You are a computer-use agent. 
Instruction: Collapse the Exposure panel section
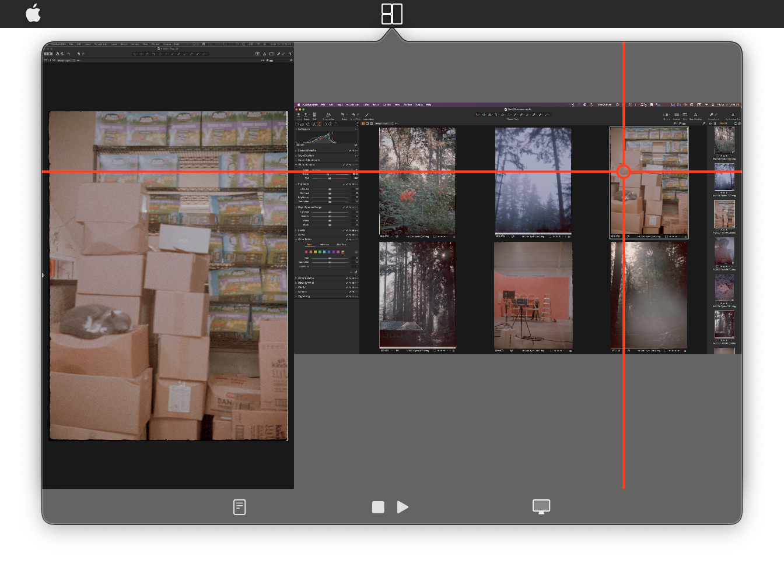[296, 184]
